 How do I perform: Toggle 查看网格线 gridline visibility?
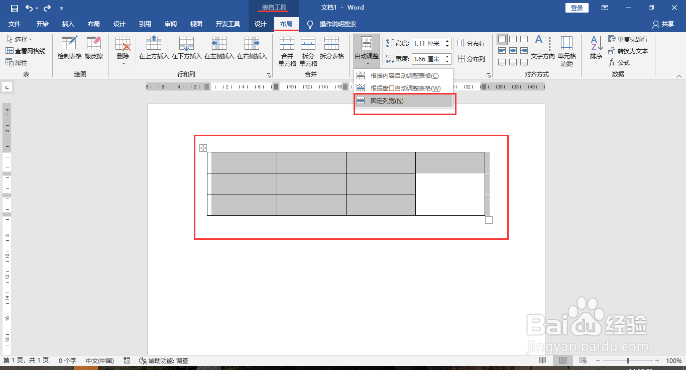(24, 51)
